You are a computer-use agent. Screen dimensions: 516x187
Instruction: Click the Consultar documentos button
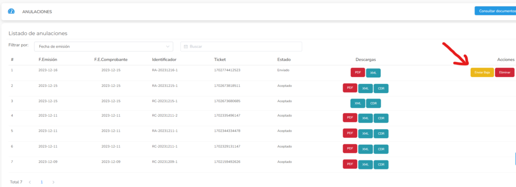[495, 11]
